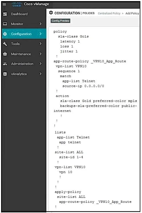Click the Add Policy breadcrumb
The width and height of the screenshot is (142, 213).
[x=132, y=13]
